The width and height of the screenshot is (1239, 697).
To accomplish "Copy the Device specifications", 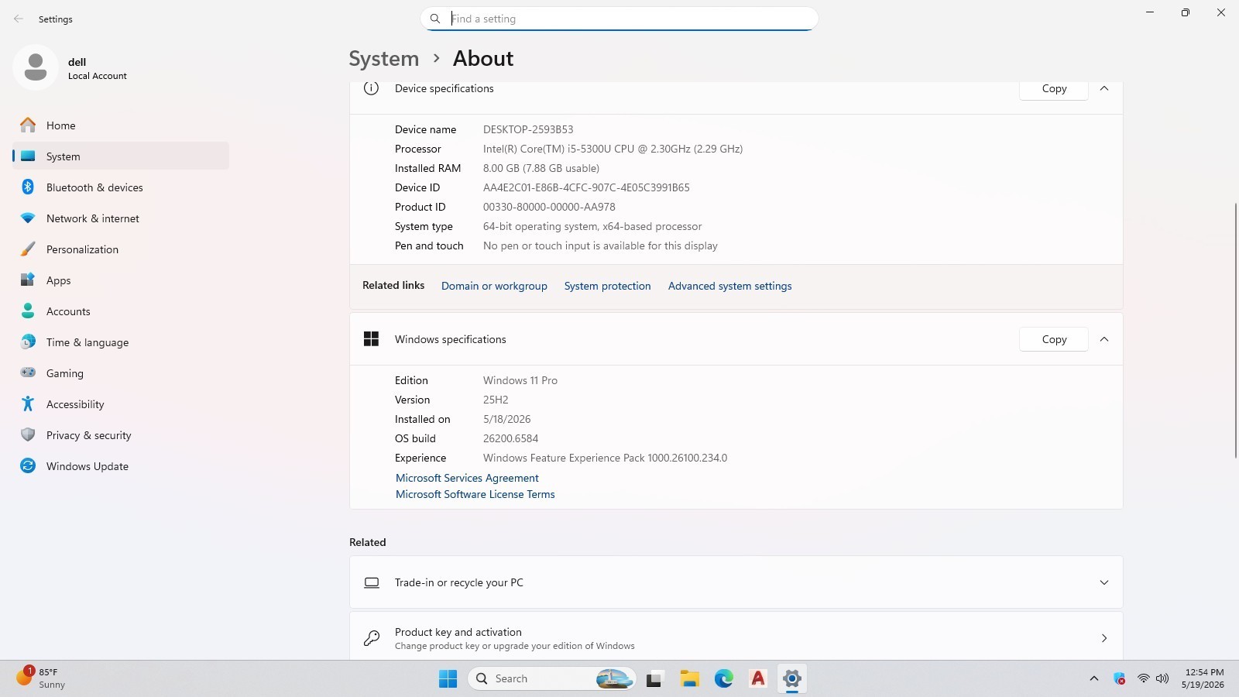I will click(x=1054, y=89).
